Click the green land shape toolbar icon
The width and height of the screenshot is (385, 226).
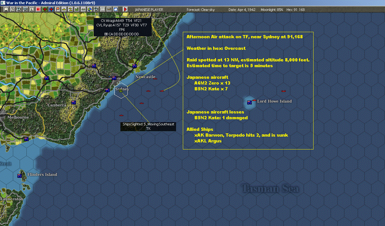point(77,9)
